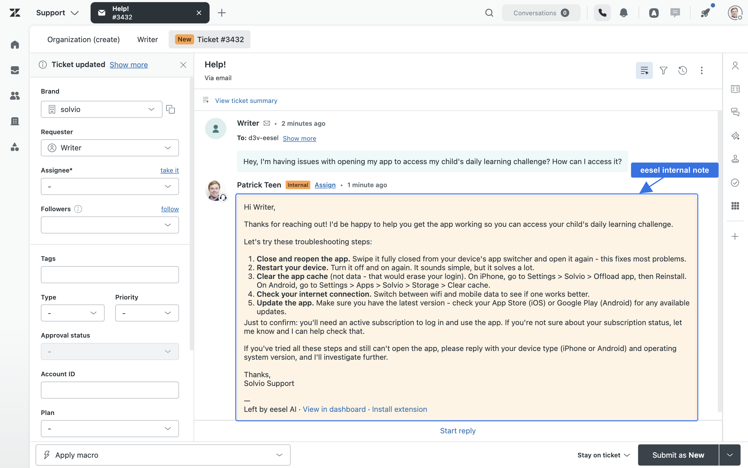Open the user profile avatar menu
Screen dimensions: 748x468
[x=735, y=13]
